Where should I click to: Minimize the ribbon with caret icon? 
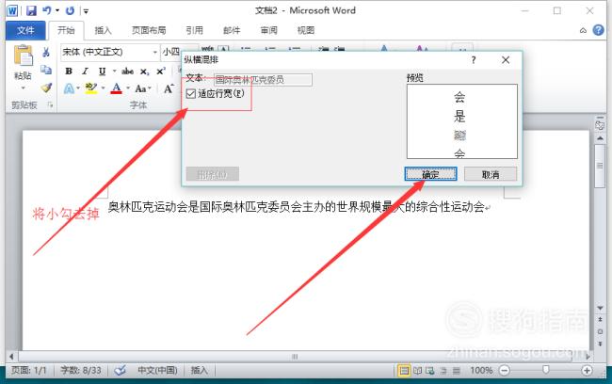pyautogui.click(x=583, y=30)
